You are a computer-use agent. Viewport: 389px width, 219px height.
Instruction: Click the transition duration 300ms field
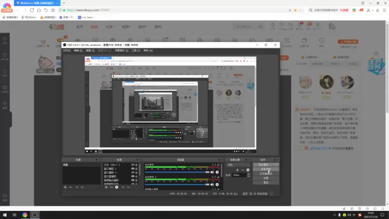(x=239, y=175)
